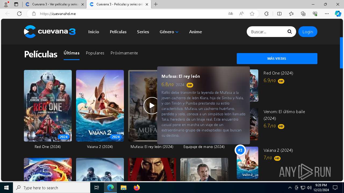Toggle split screen view icon

tap(279, 14)
